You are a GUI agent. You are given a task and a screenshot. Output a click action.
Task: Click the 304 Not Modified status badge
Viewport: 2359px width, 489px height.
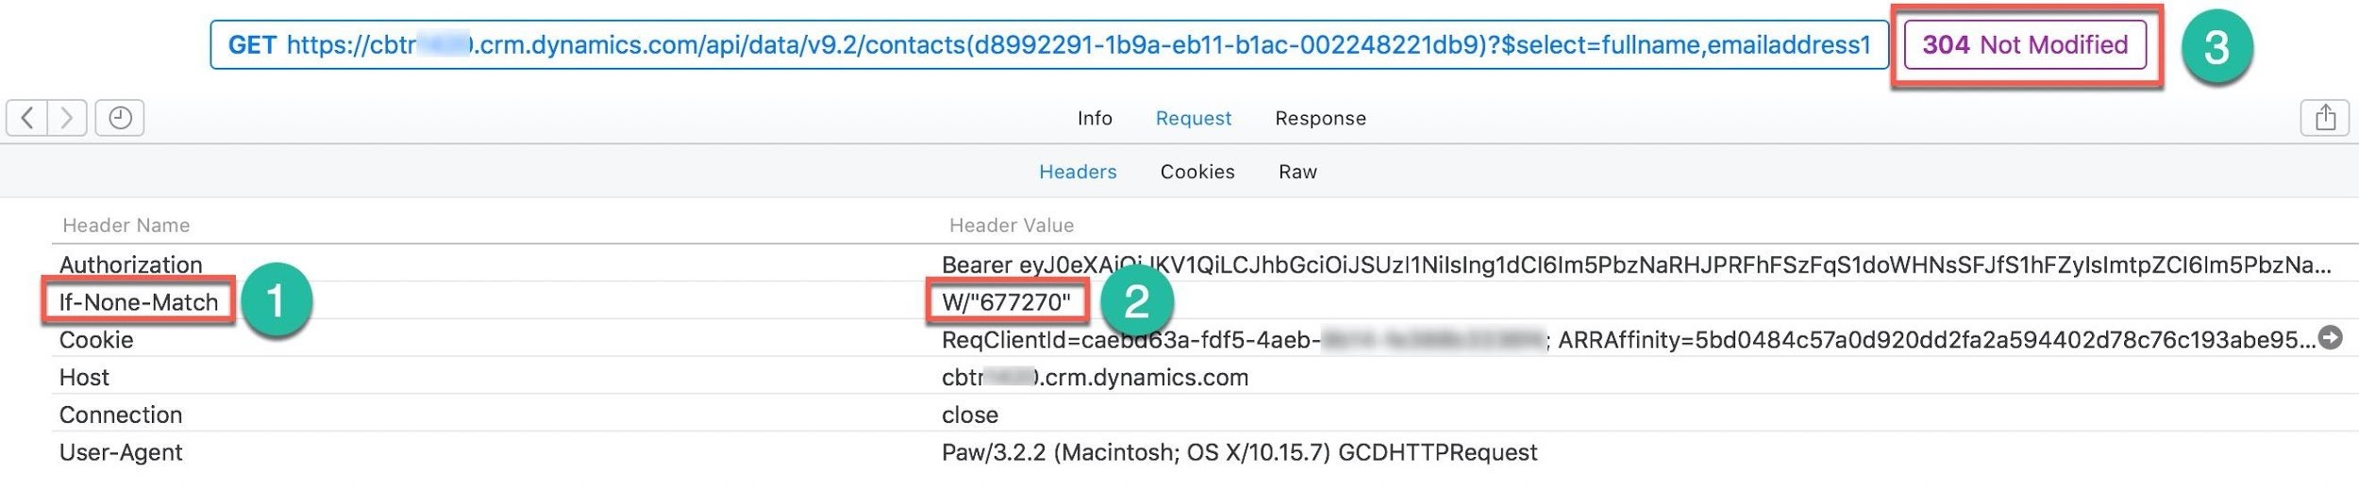2025,45
